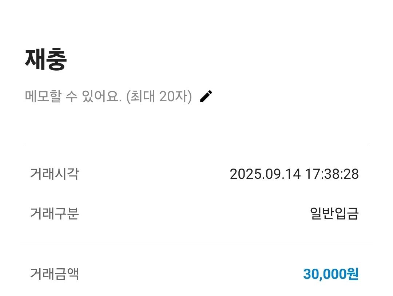393x296 pixels.
Task: Select the 재충 transaction title
Action: 46,59
